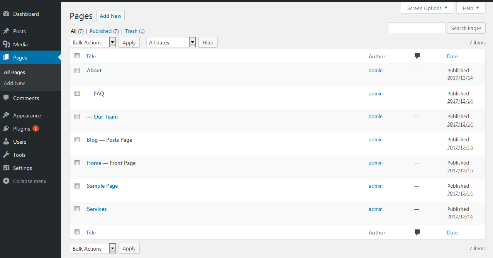Click the Pages icon in sidebar
This screenshot has width=493, height=258.
(x=6, y=58)
